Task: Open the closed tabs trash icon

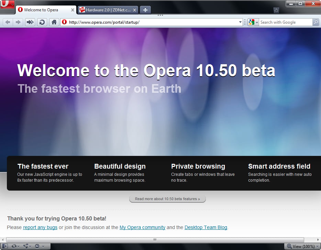Action: 276,10
